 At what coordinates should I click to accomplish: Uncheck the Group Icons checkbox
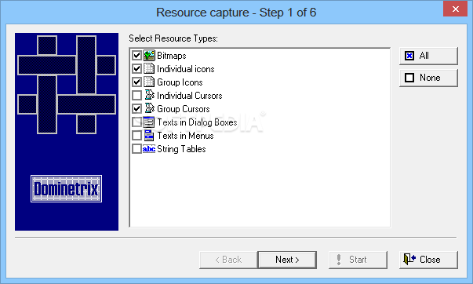137,82
